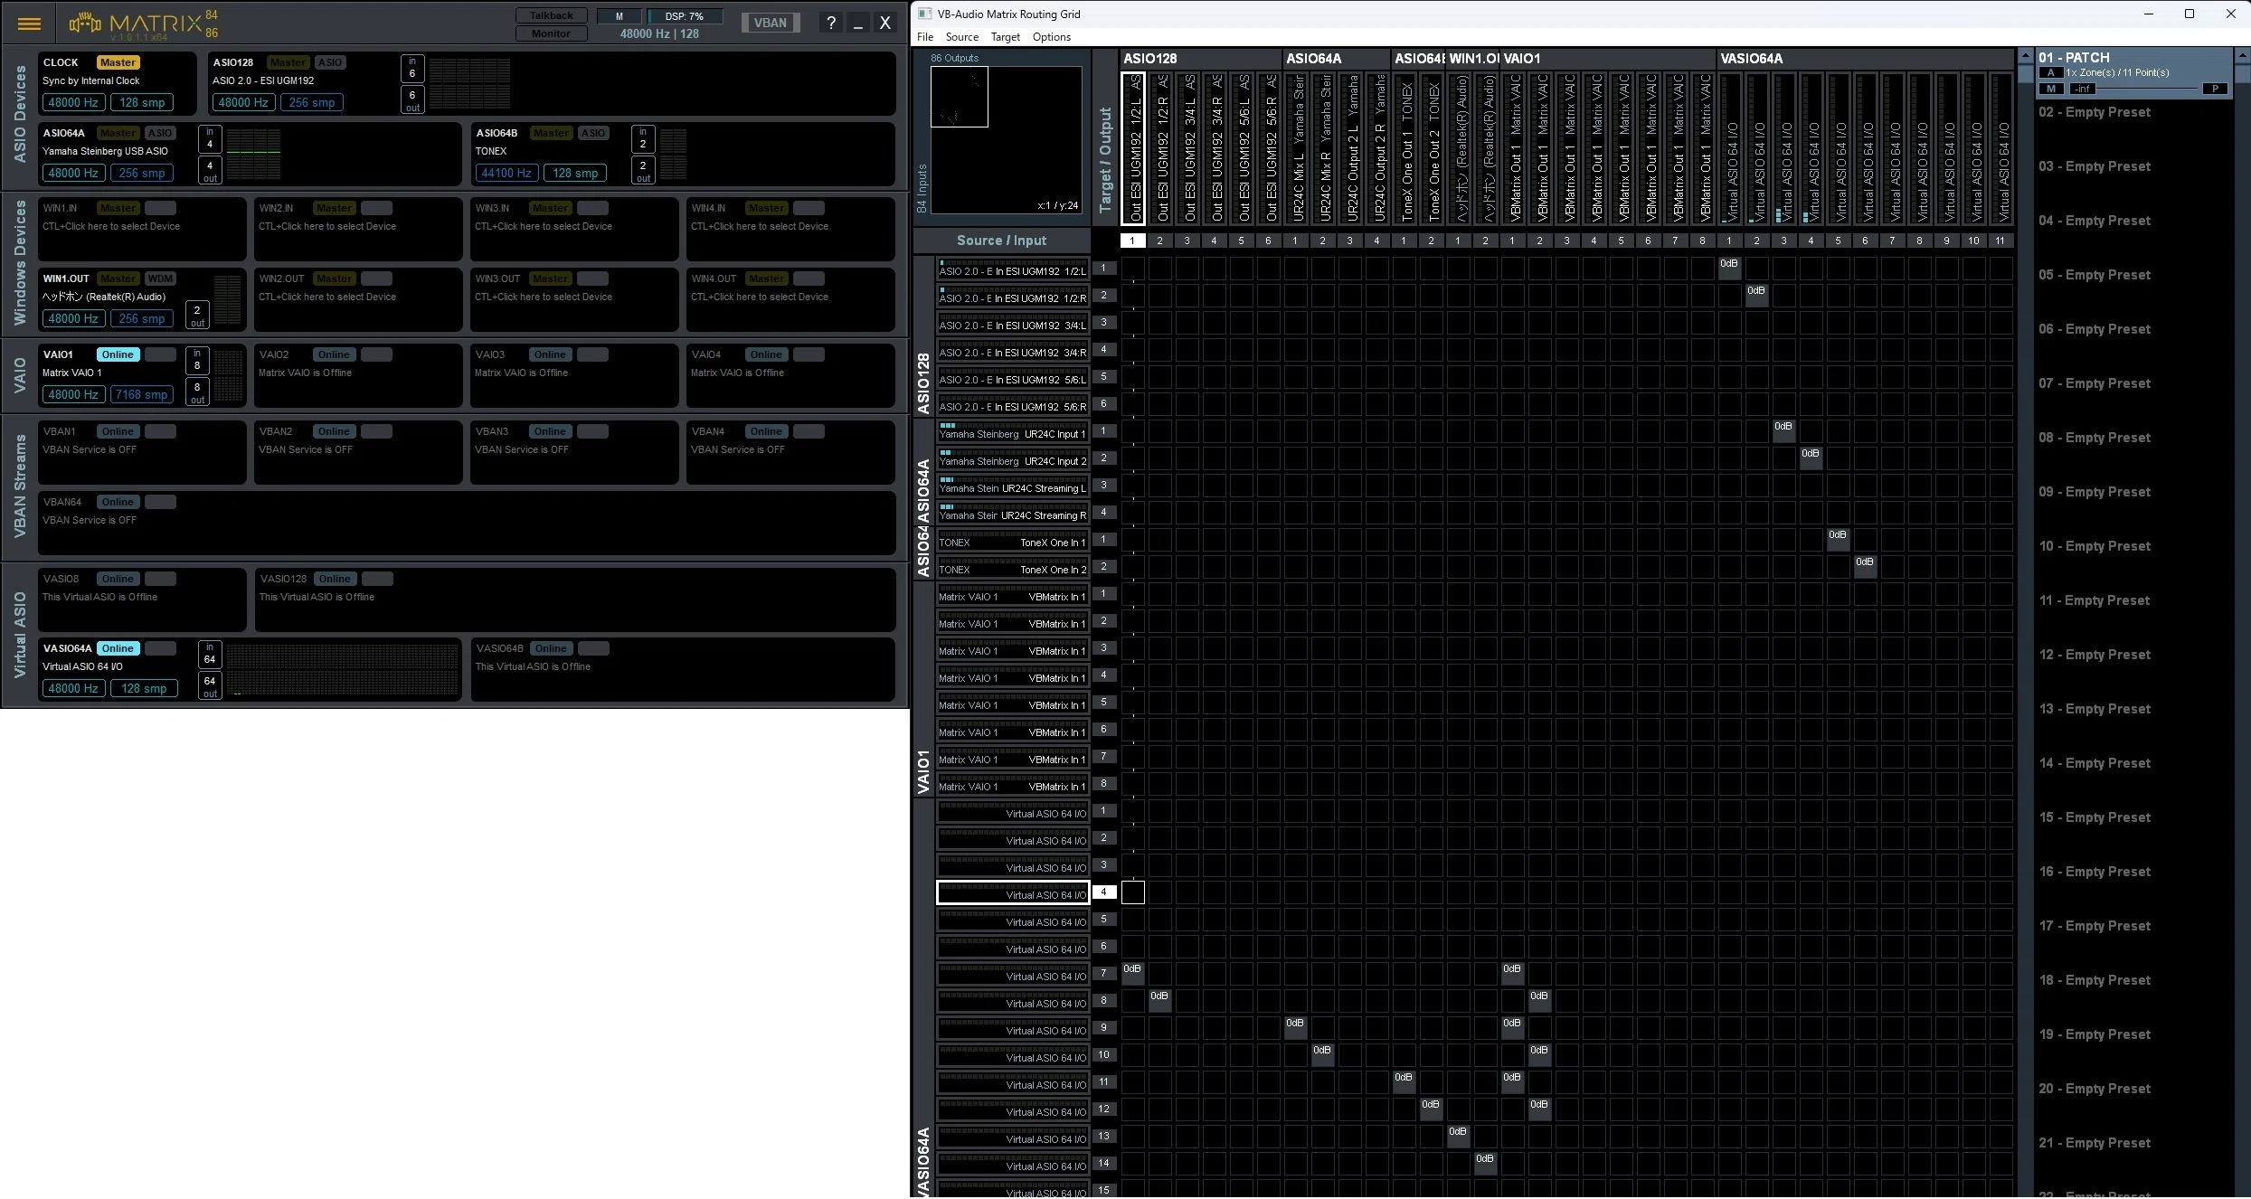Click the preset list scroll-up arrow

point(2242,56)
